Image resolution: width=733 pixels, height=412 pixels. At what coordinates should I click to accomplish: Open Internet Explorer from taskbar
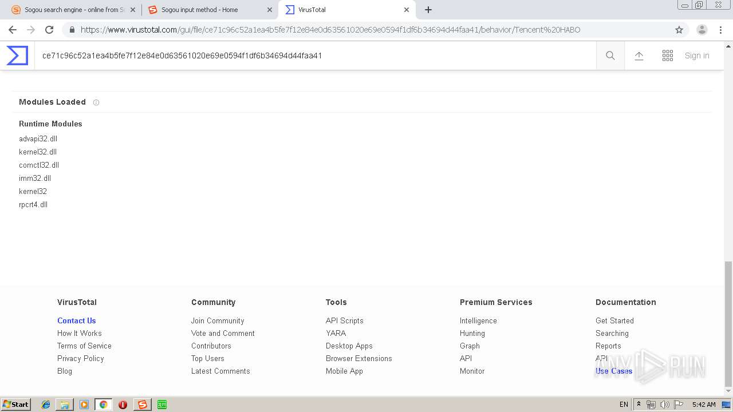click(x=46, y=405)
